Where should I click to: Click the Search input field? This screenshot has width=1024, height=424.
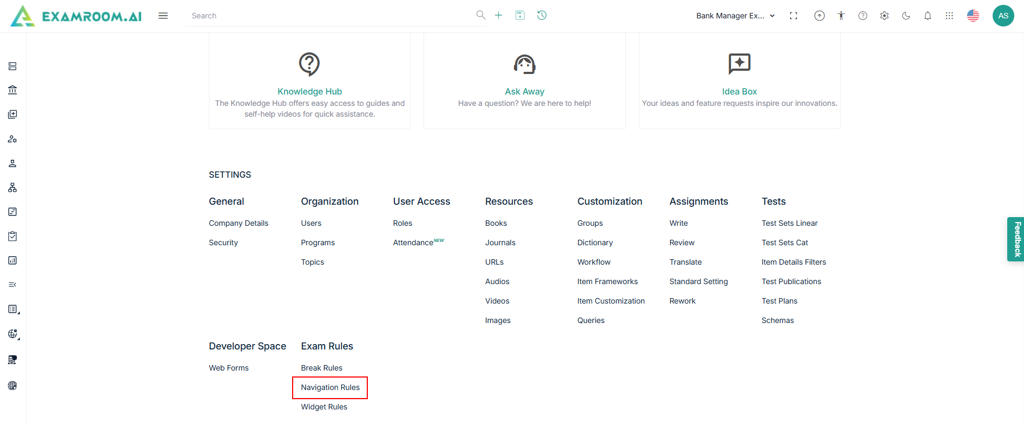[x=330, y=16]
